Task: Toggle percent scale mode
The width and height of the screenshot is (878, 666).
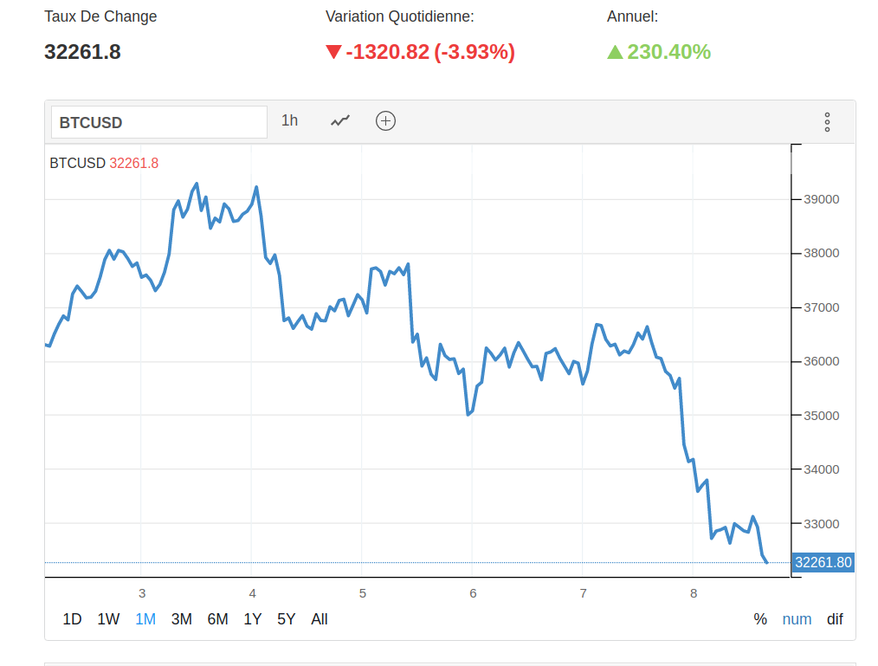Action: coord(760,619)
